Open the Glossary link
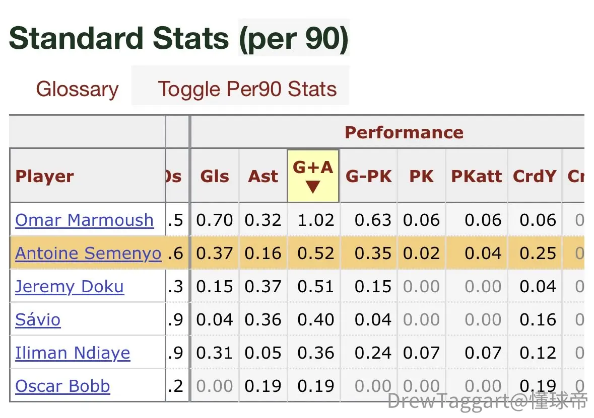The width and height of the screenshot is (594, 418). (x=77, y=89)
